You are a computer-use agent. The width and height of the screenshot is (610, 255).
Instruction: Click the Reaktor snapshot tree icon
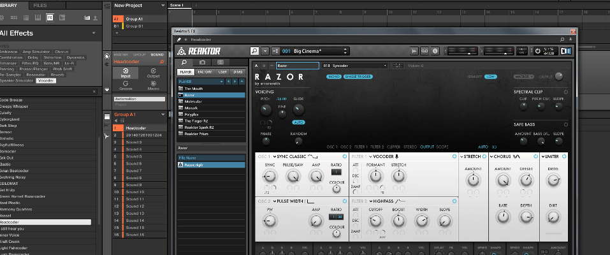275,51
